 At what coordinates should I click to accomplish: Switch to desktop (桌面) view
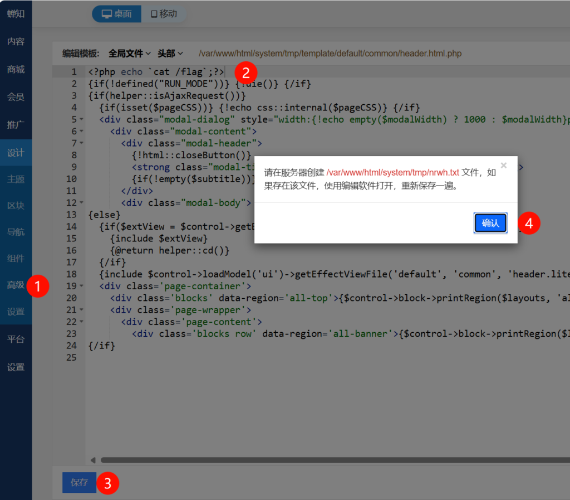tap(117, 14)
